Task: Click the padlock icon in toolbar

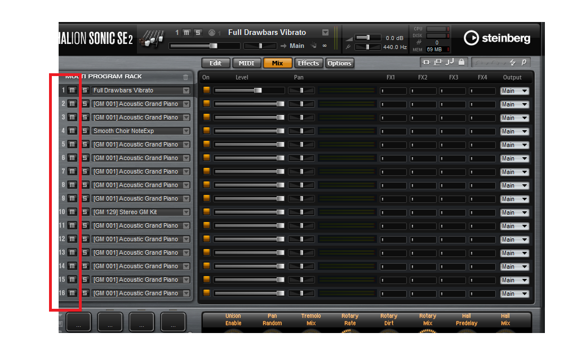Action: 461,63
